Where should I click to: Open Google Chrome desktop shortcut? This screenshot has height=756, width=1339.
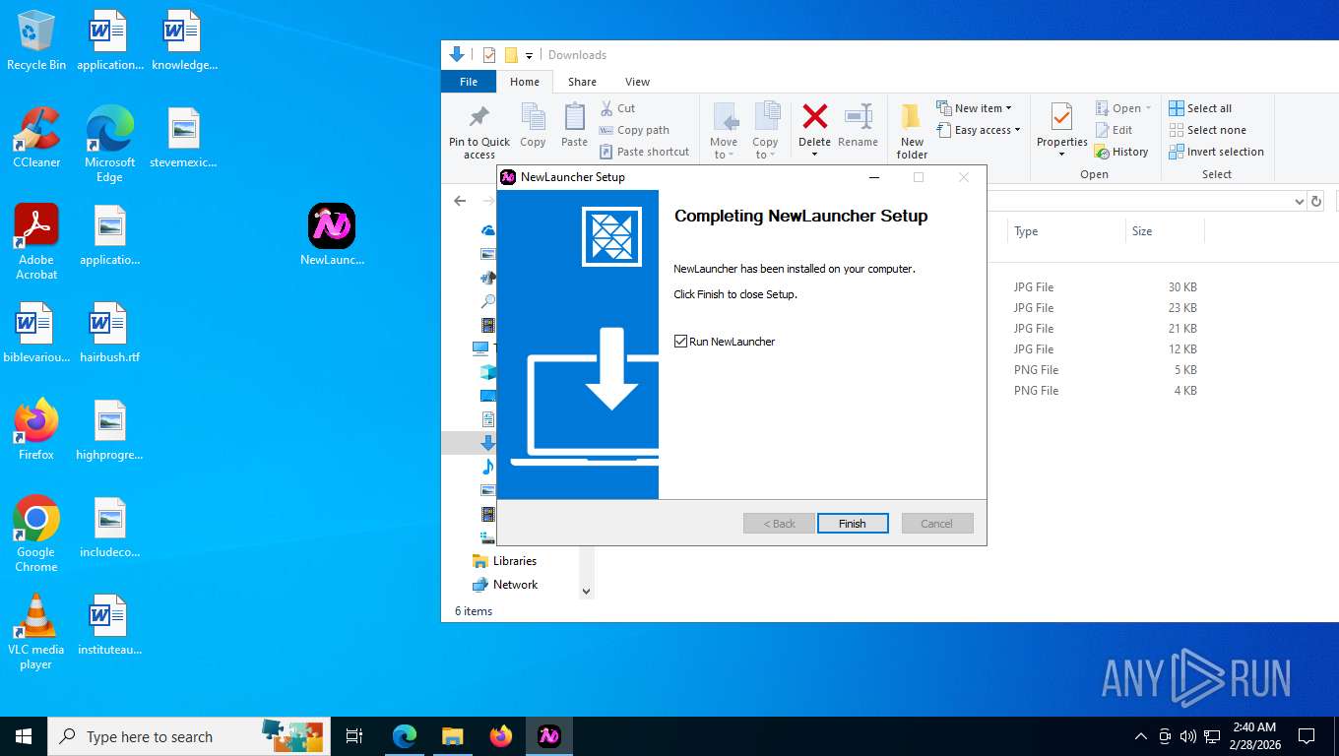point(36,534)
